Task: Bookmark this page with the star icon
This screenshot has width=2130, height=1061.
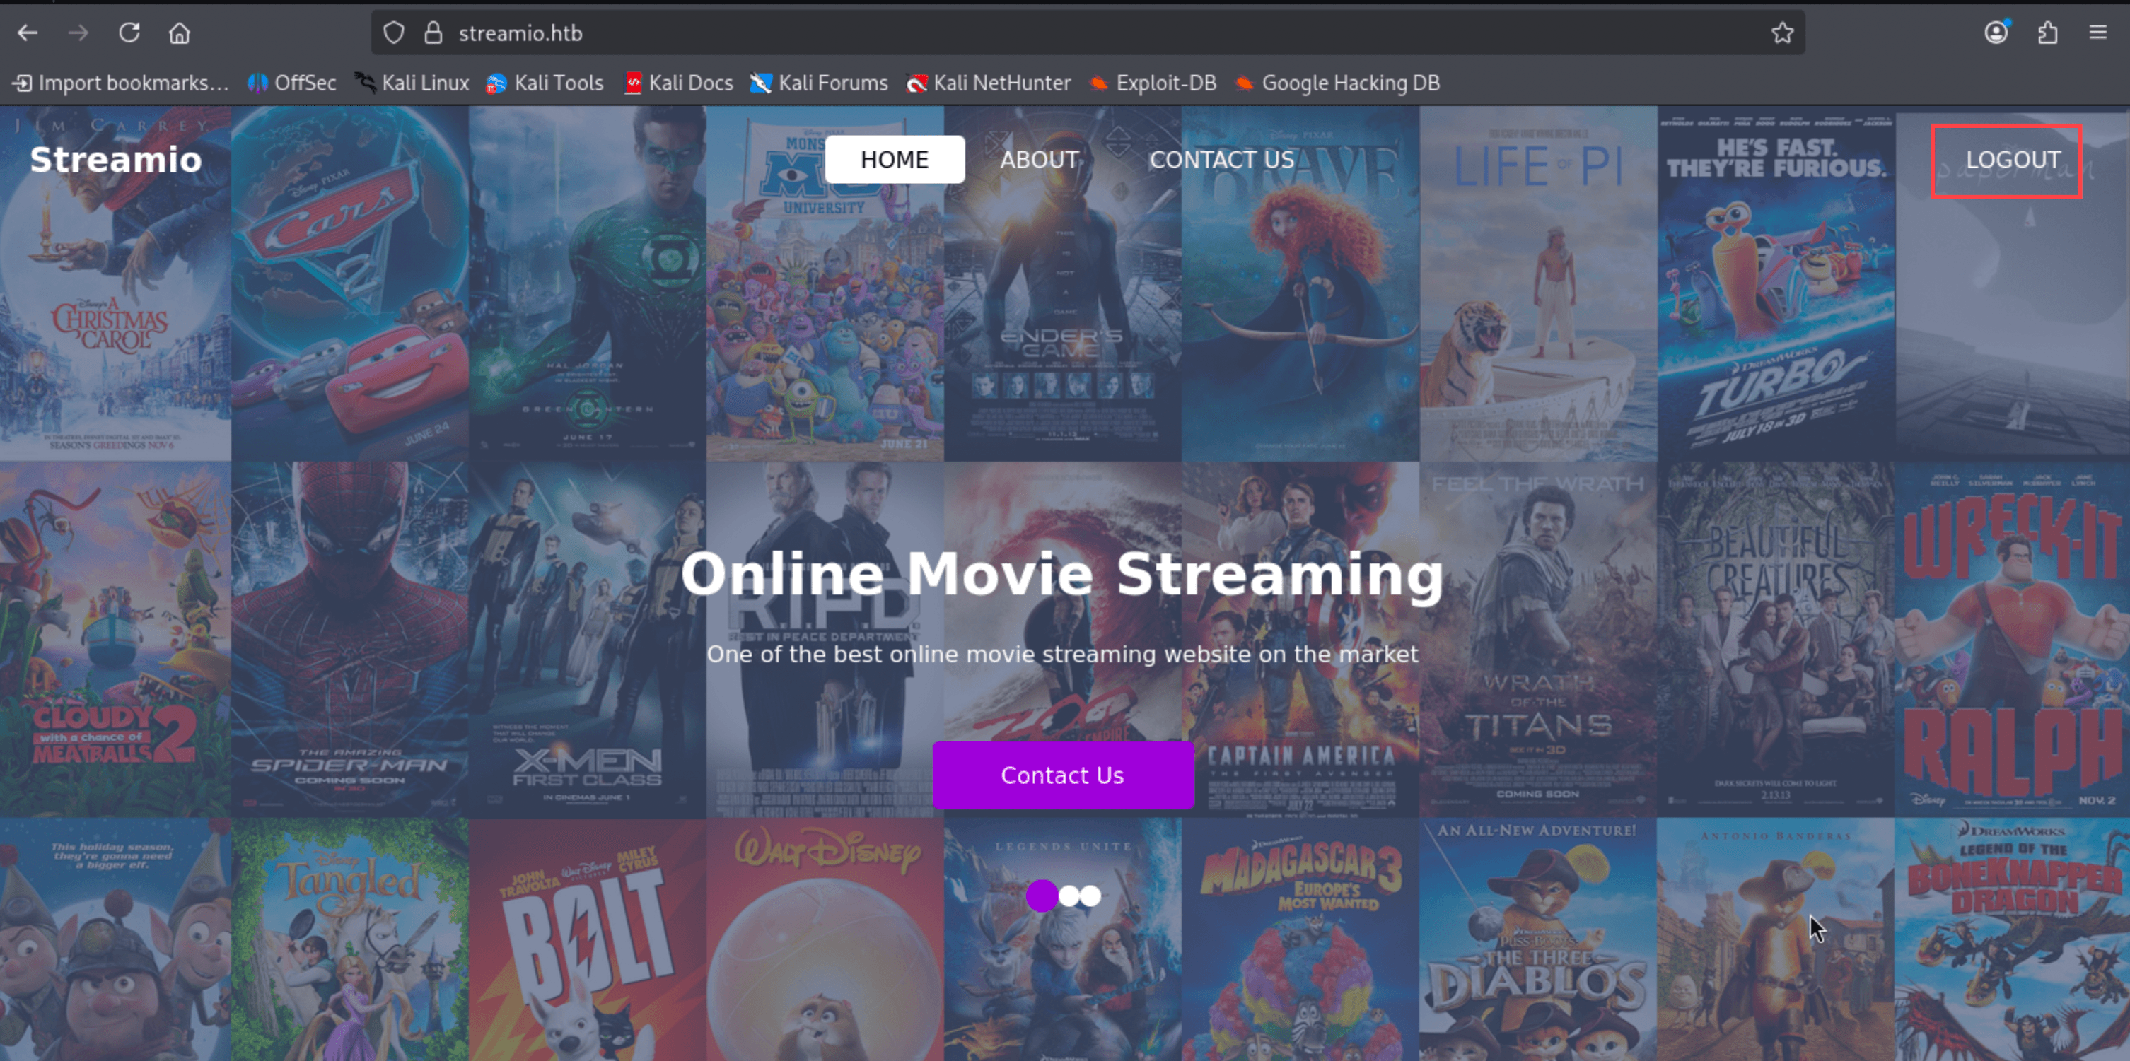Action: [x=1782, y=33]
